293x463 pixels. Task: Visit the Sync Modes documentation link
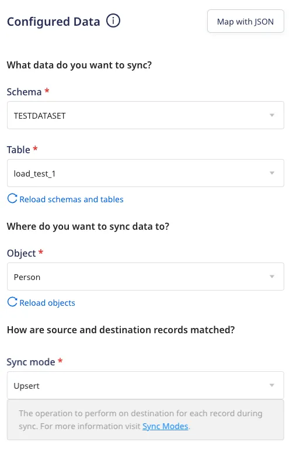click(x=165, y=426)
